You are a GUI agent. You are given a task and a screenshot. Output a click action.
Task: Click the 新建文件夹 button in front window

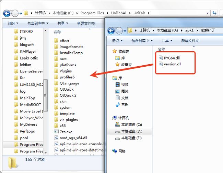(190, 41)
